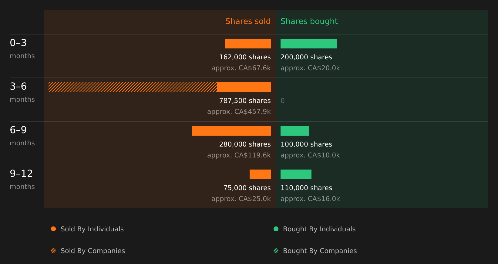Click the approx. CA$25.0k amount
The width and height of the screenshot is (498, 264).
[x=241, y=199]
